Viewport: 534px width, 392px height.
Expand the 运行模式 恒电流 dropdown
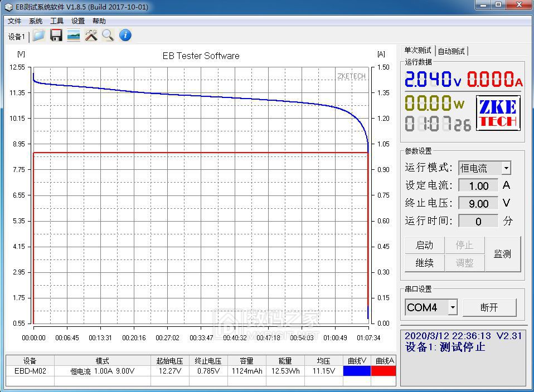click(x=507, y=168)
